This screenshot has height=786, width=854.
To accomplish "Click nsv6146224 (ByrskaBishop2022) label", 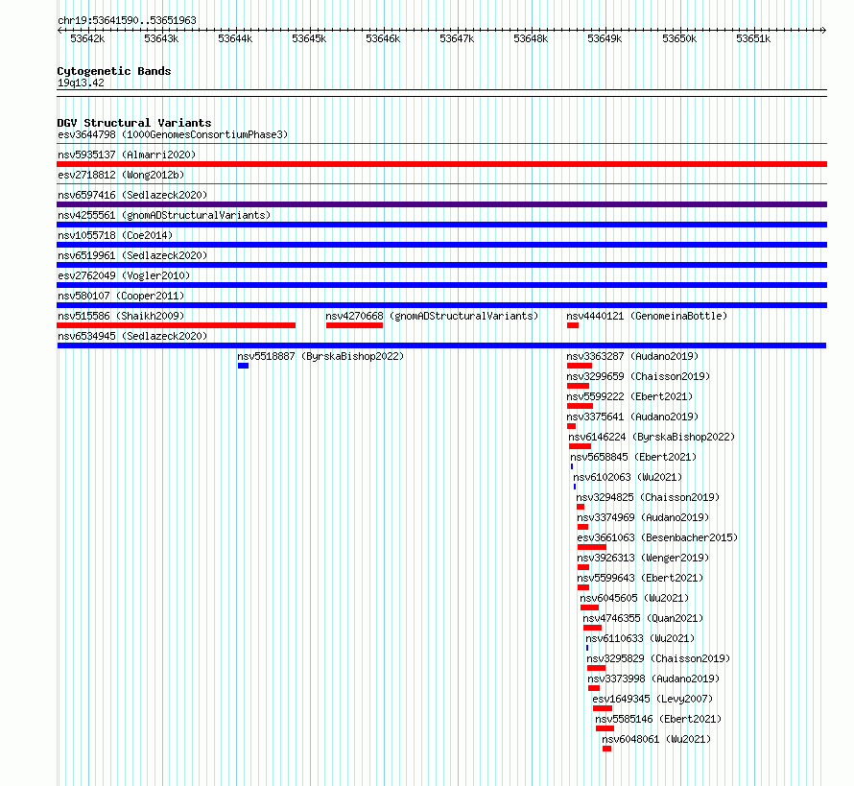I will (x=652, y=437).
